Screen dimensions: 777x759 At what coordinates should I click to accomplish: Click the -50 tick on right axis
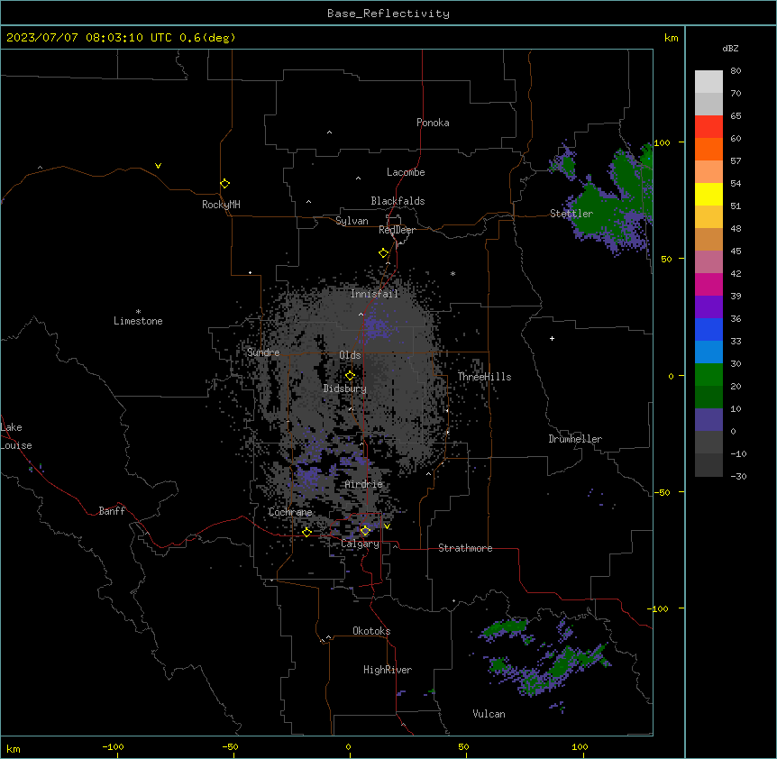coord(662,492)
